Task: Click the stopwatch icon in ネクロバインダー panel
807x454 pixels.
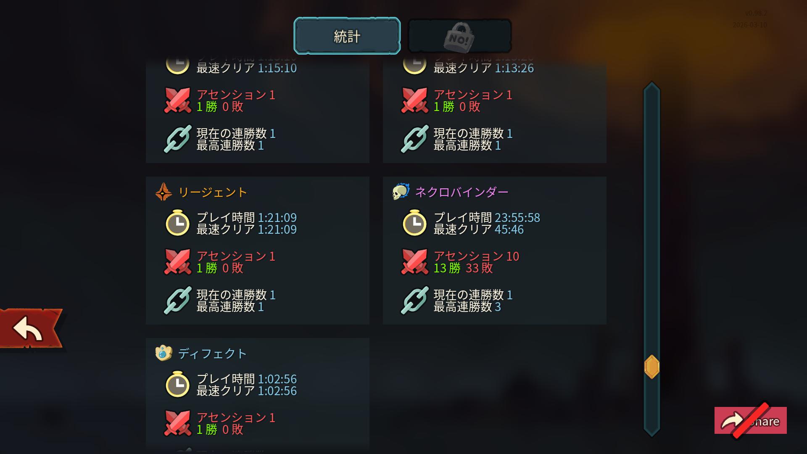Action: click(x=415, y=223)
